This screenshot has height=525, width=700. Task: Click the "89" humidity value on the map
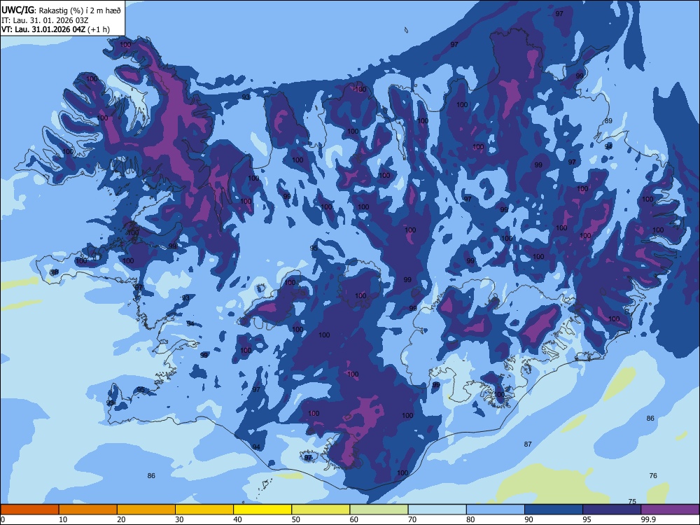(x=608, y=121)
